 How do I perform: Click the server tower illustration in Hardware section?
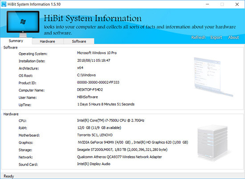tap(212, 142)
